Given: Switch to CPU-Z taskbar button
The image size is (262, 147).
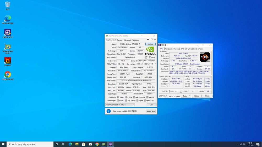Looking at the screenshot, I should tap(110, 144).
